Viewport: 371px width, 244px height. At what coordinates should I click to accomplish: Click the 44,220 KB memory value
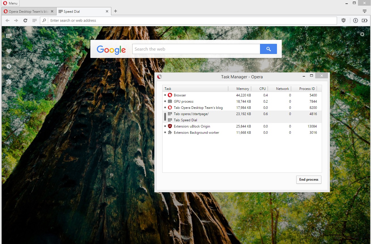243,95
